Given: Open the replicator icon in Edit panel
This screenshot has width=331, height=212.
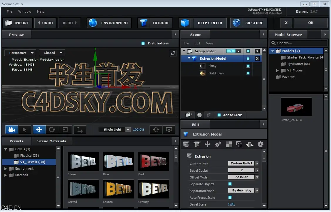Looking at the screenshot, I should (239, 144).
